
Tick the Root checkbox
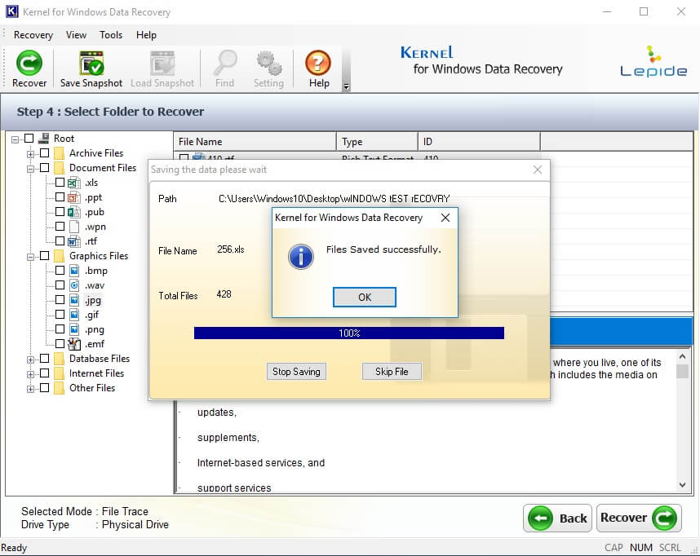pos(29,139)
